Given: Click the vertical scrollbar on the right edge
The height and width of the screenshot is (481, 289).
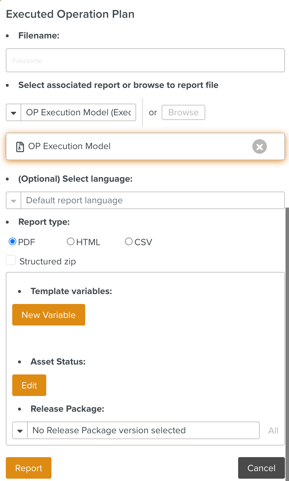Looking at the screenshot, I should pos(287,320).
